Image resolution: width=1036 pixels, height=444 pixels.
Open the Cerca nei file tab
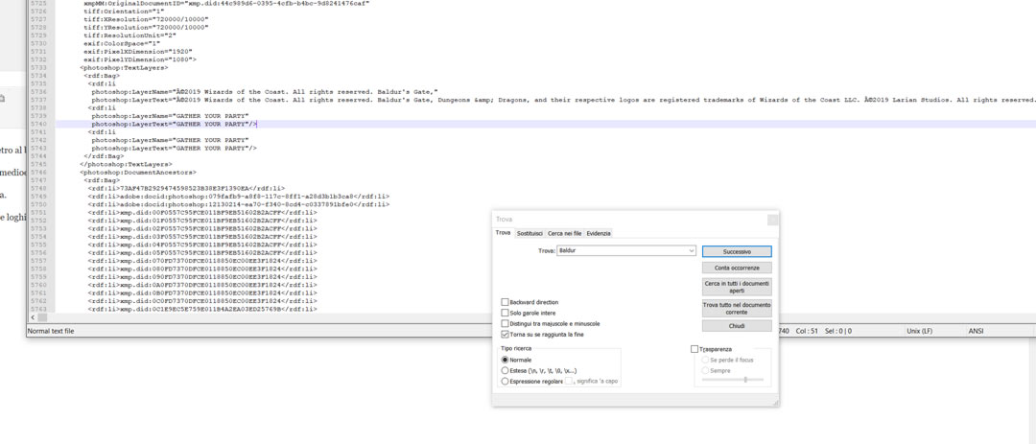pyautogui.click(x=564, y=233)
